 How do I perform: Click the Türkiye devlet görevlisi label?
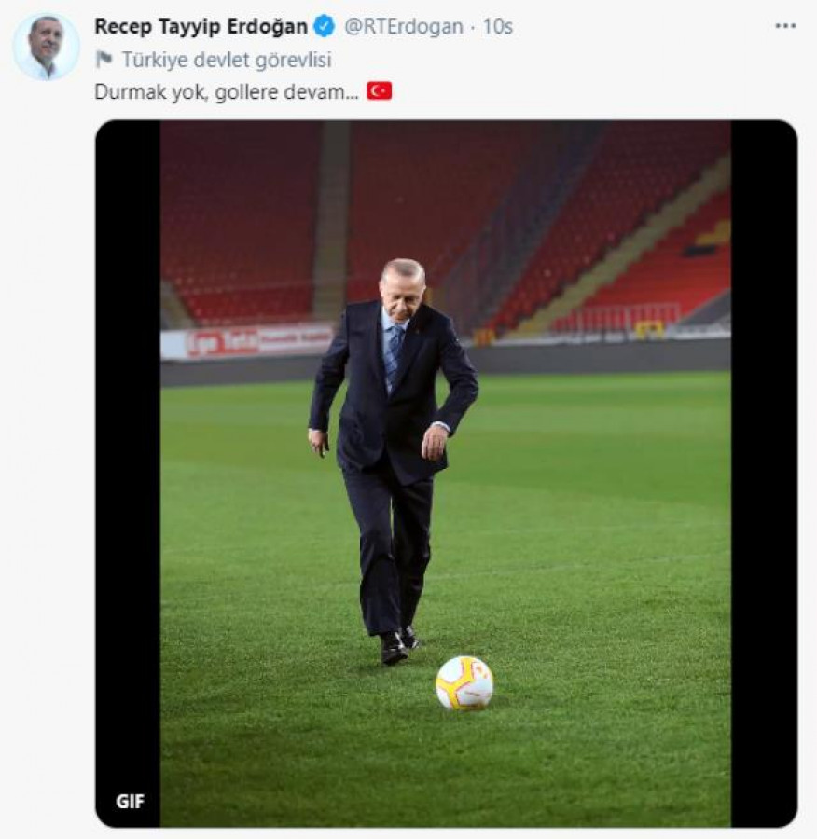[227, 60]
